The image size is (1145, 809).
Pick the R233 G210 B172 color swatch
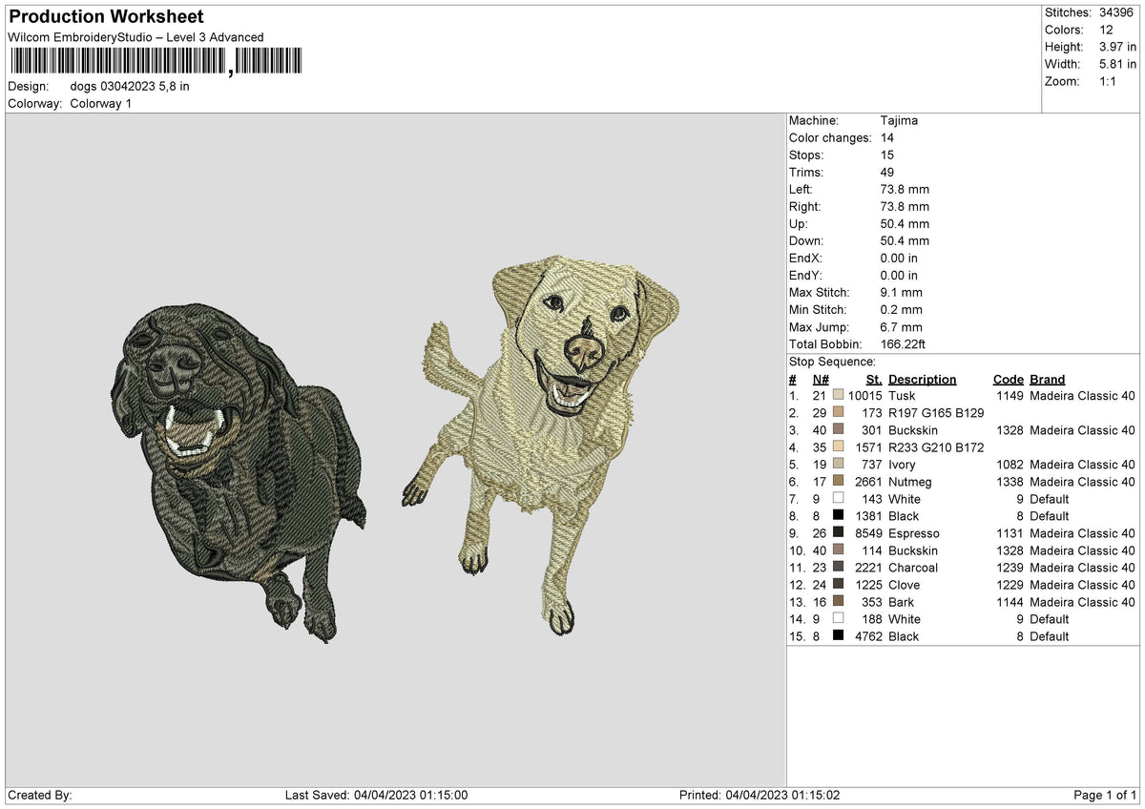click(838, 446)
